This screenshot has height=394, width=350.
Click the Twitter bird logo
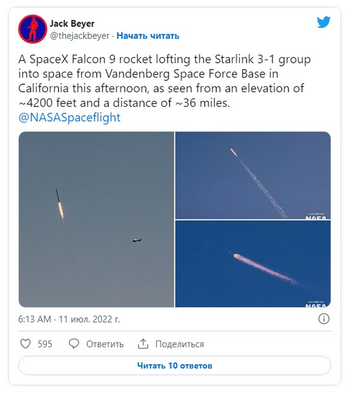coord(324,22)
